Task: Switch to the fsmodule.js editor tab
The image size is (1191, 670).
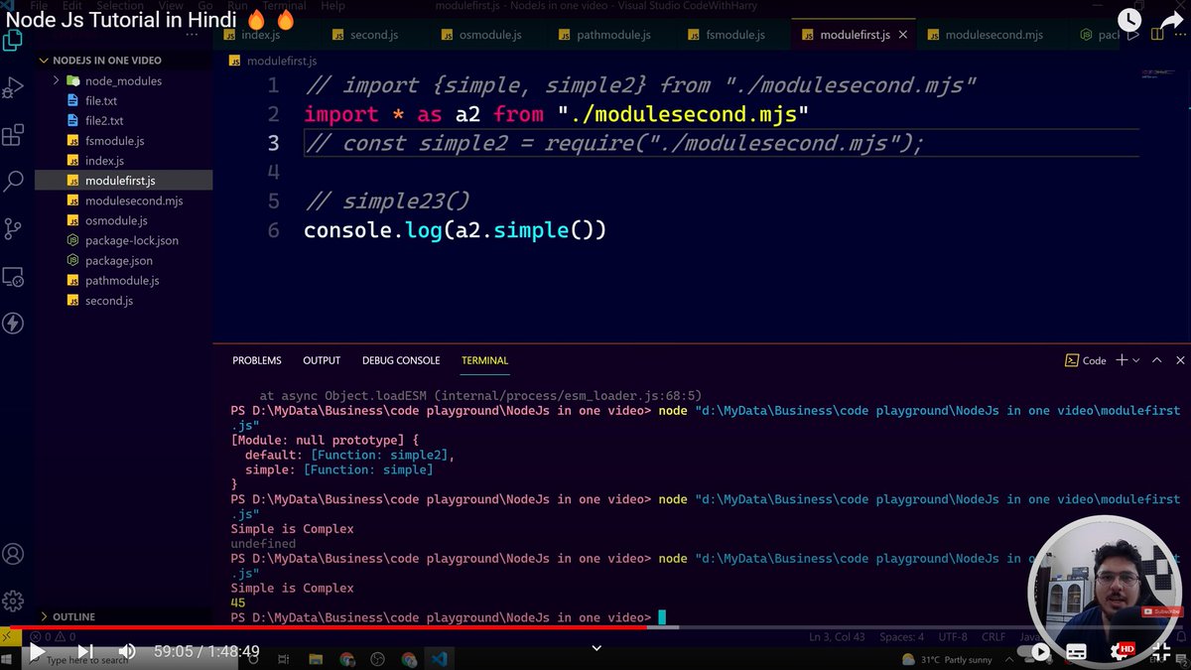Action: point(734,35)
